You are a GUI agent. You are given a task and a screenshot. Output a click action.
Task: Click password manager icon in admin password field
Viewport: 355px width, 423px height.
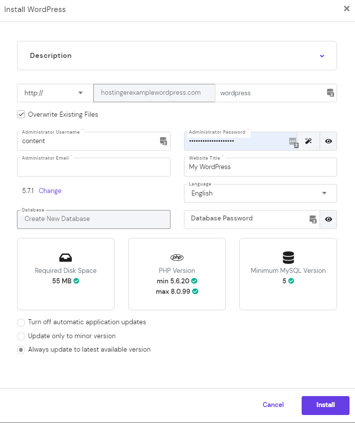pyautogui.click(x=294, y=142)
